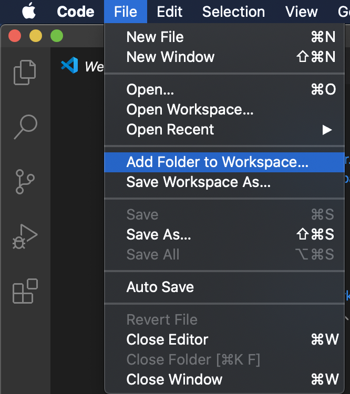Open the Extensions view
This screenshot has height=394, width=350.
pos(25,291)
